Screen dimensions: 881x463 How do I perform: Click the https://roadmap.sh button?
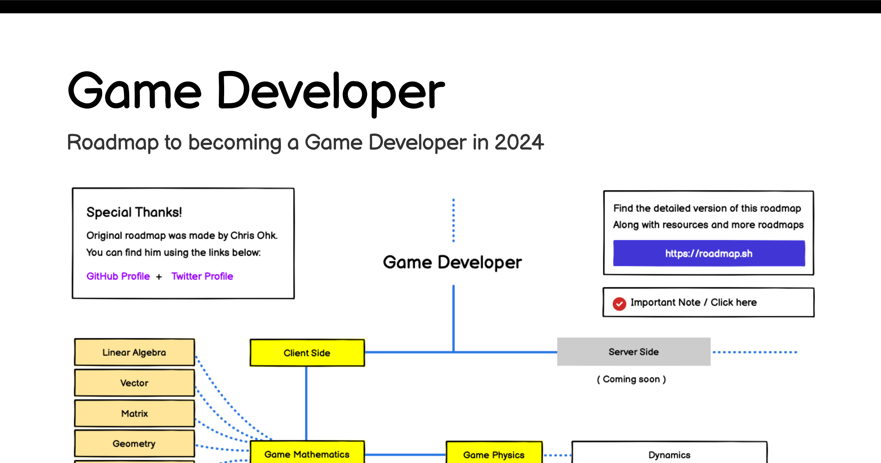709,253
